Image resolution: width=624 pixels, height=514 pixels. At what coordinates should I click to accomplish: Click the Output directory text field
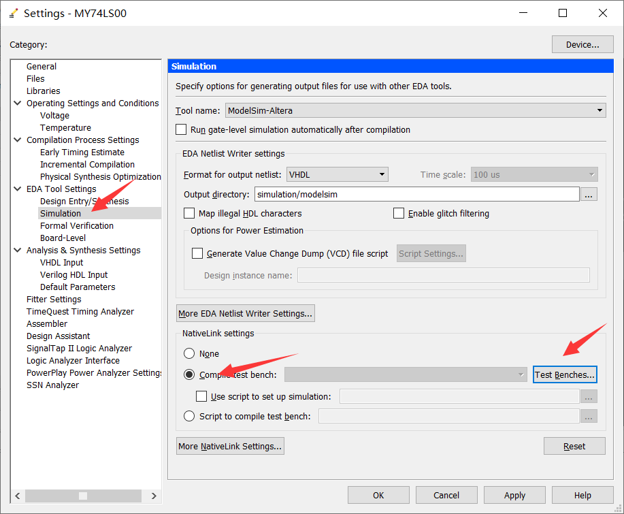point(417,194)
